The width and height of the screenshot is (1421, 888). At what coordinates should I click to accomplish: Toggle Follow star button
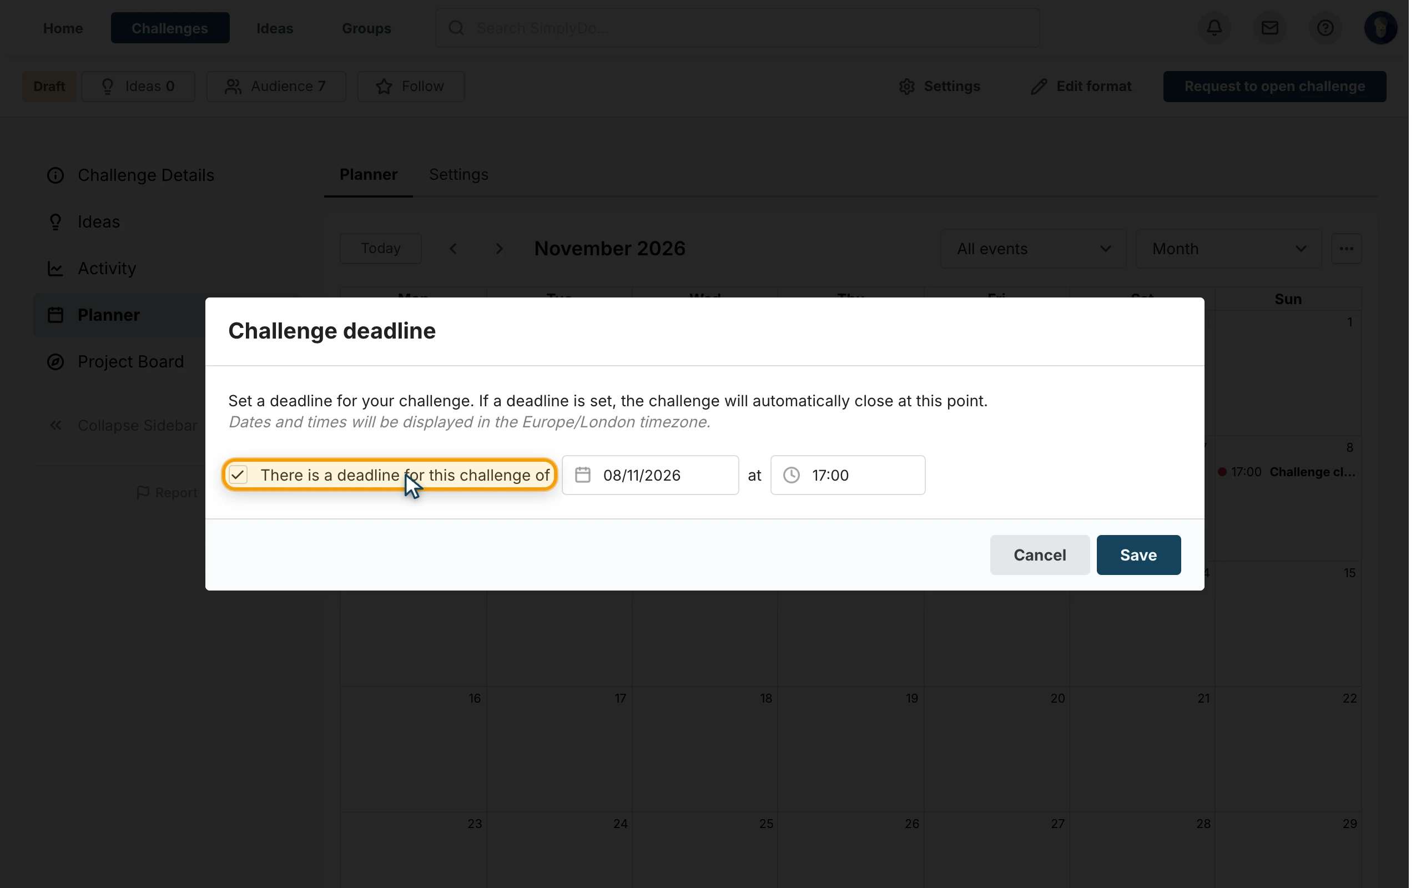point(410,87)
